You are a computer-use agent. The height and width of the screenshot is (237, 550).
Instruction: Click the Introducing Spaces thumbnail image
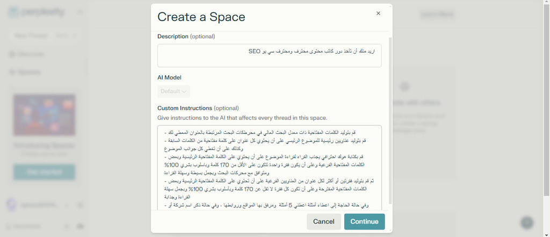click(x=44, y=115)
